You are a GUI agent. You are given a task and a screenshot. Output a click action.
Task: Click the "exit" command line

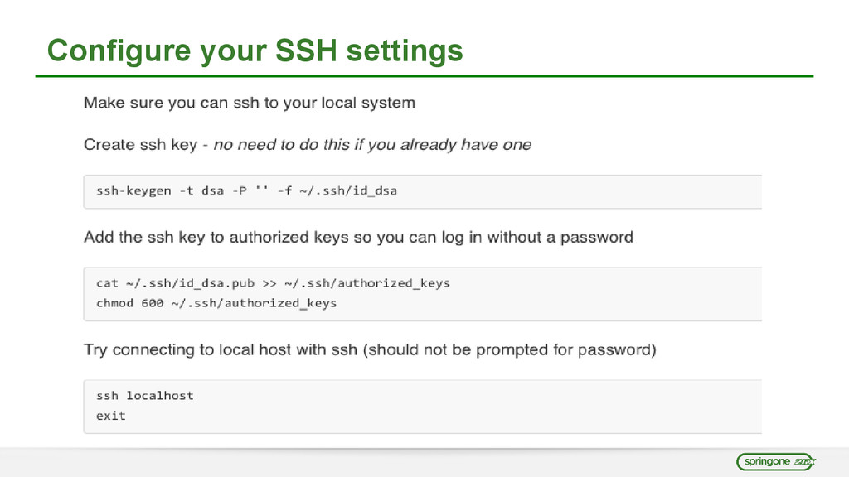tap(110, 416)
